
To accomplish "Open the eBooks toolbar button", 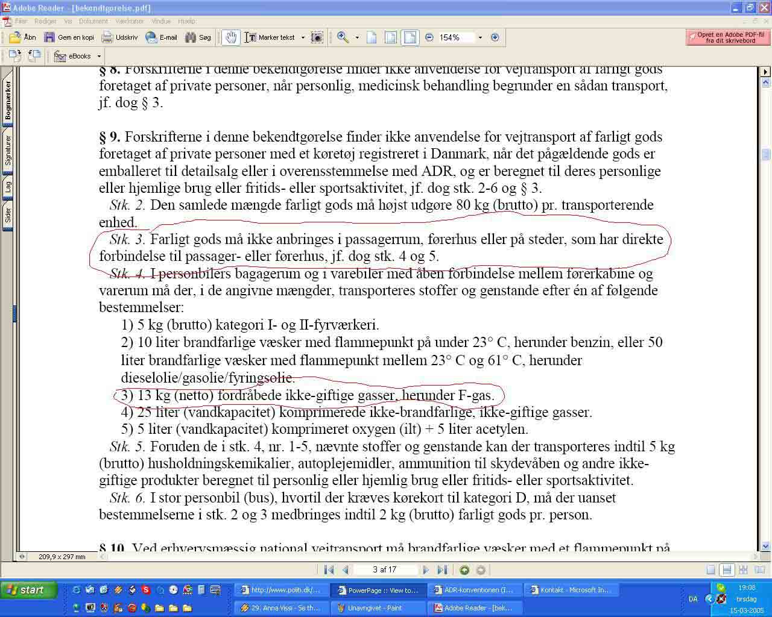I will [x=74, y=56].
